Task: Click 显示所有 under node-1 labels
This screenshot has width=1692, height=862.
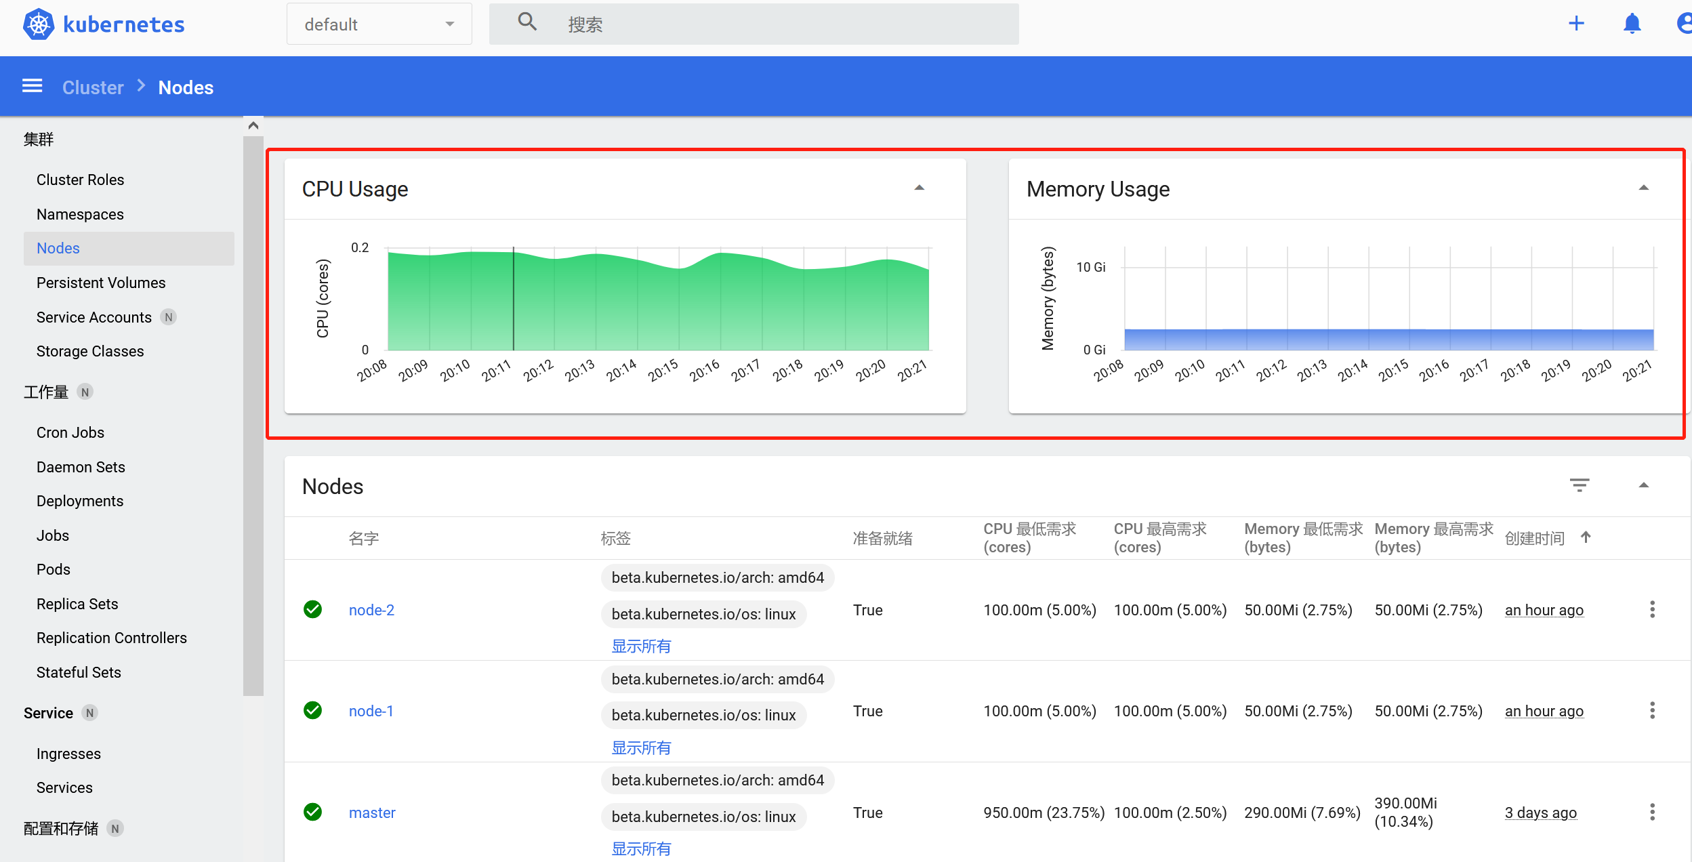Action: point(641,747)
